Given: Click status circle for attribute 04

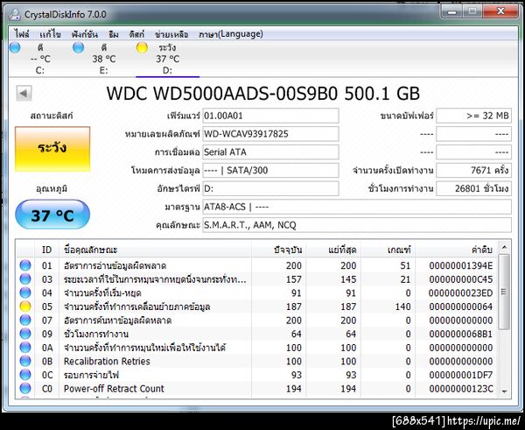Looking at the screenshot, I should (25, 293).
